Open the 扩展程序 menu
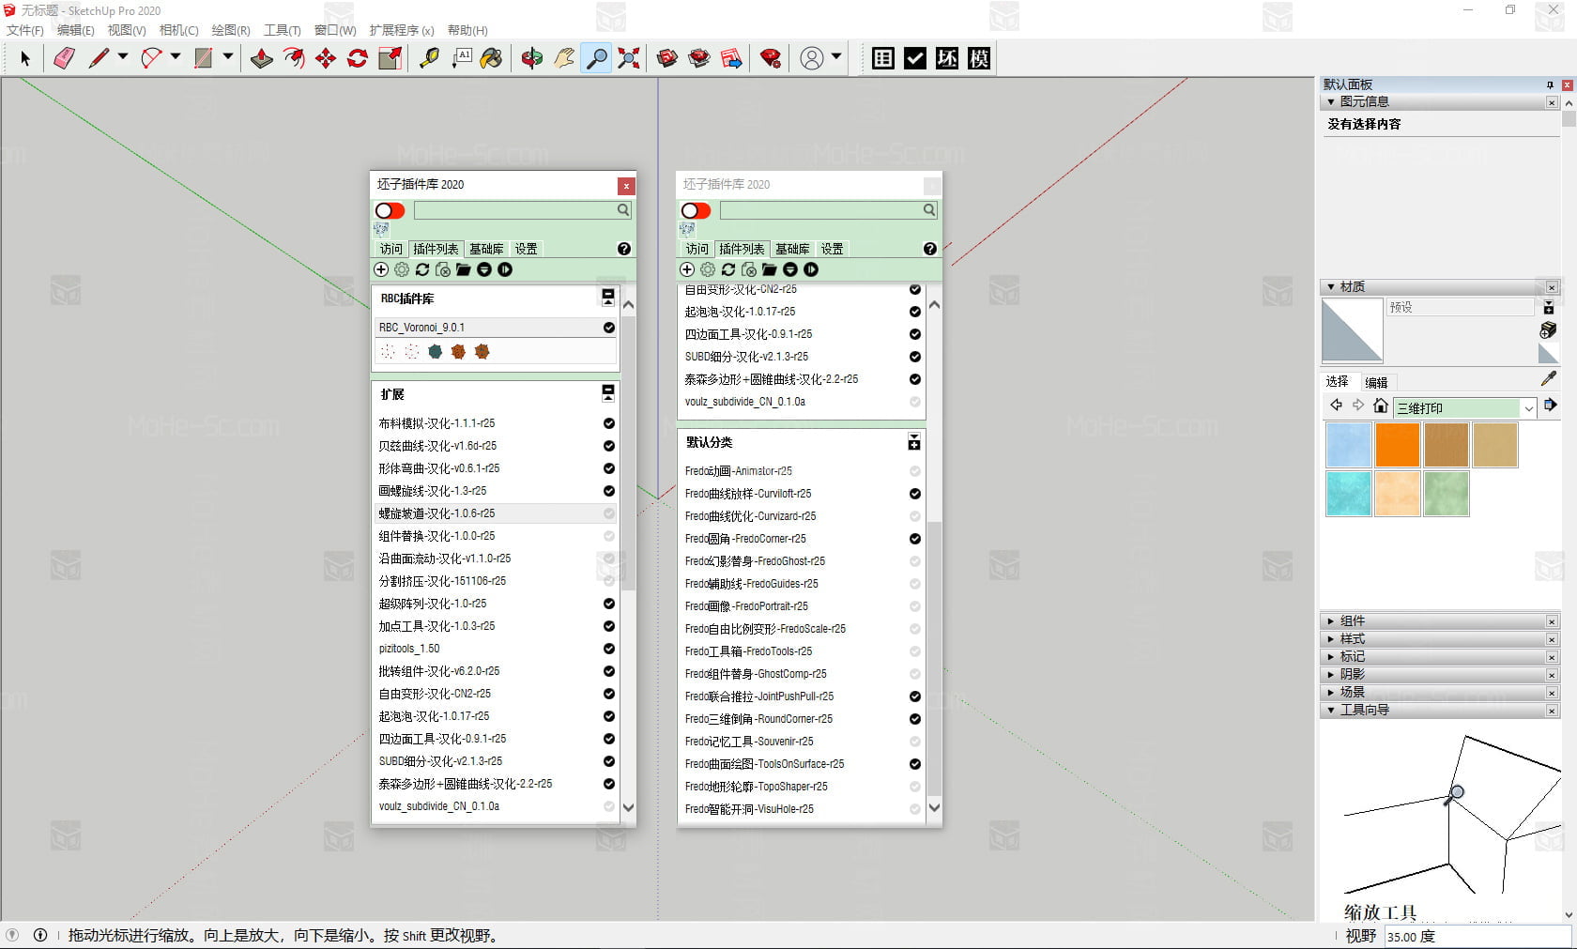 pos(401,30)
